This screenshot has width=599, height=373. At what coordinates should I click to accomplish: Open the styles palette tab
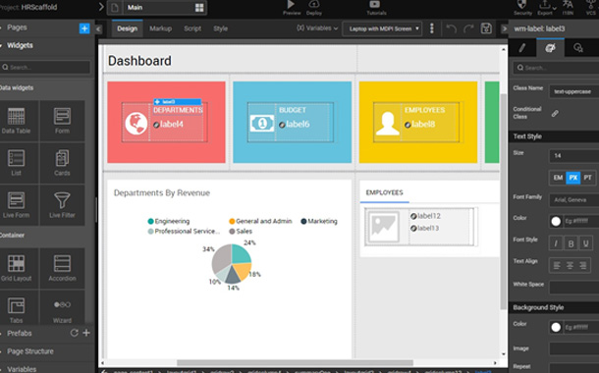coord(550,48)
